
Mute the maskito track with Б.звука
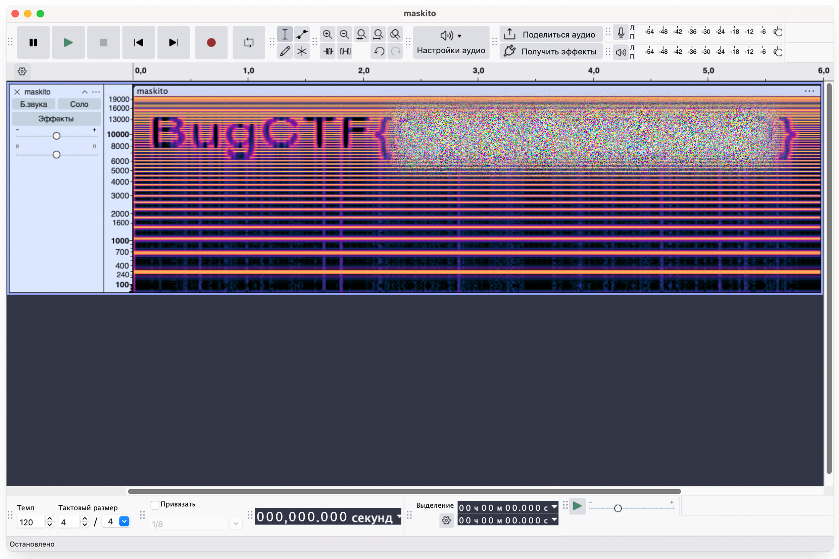34,104
